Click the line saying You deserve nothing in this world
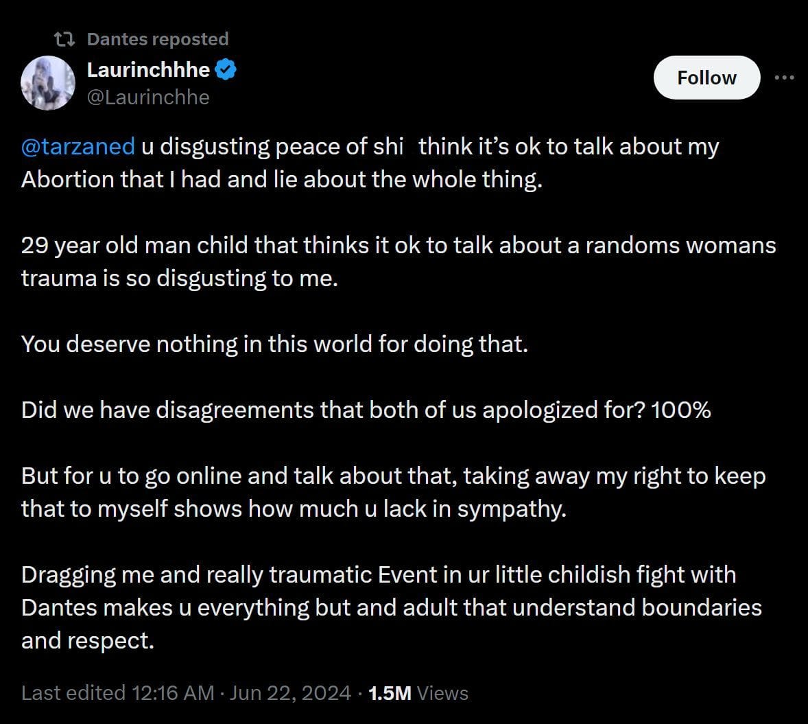The image size is (808, 724). (274, 344)
